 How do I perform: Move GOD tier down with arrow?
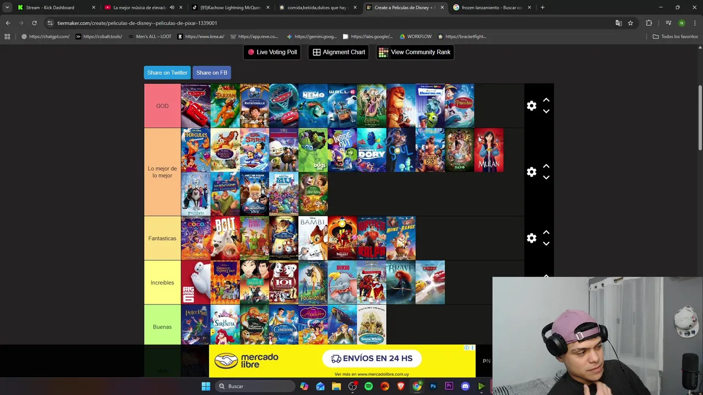coord(546,111)
